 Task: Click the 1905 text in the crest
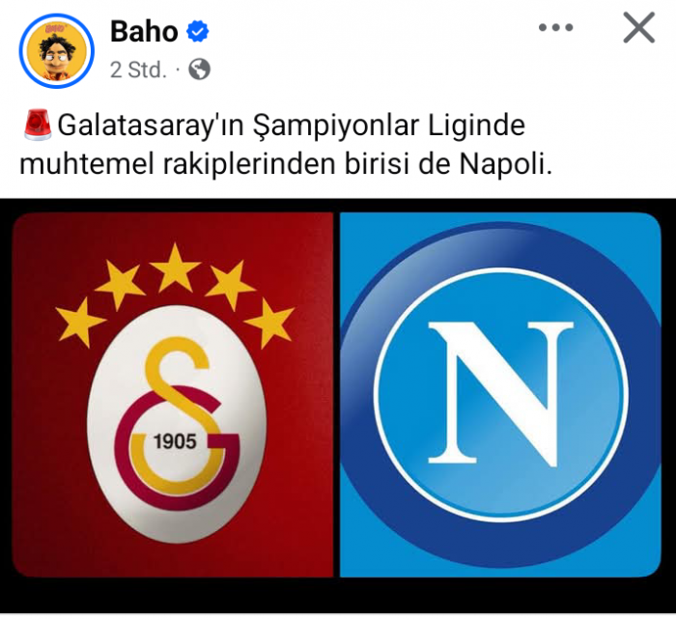click(x=176, y=441)
